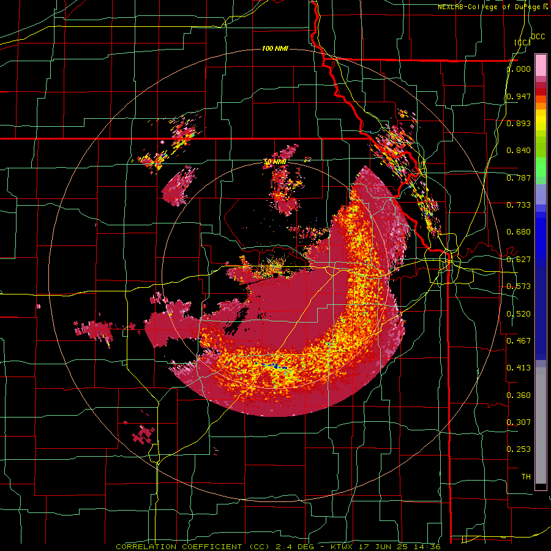Click the TH threshold label on the scale
The height and width of the screenshot is (551, 551).
[x=526, y=477]
